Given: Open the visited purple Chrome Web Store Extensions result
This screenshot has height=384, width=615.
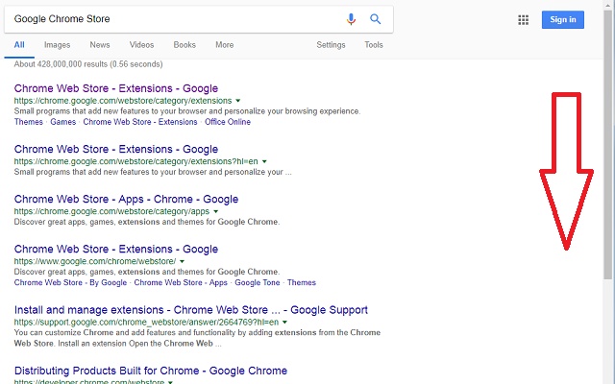Looking at the screenshot, I should 116,88.
